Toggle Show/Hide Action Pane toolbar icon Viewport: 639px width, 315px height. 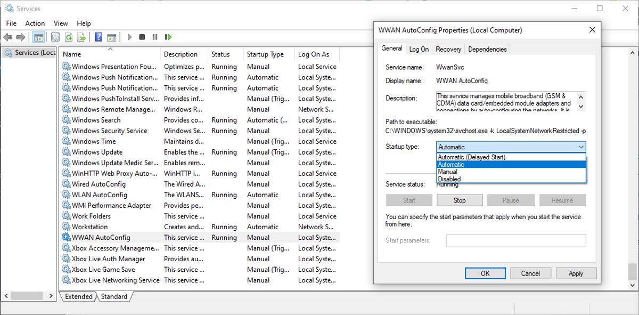tap(112, 37)
